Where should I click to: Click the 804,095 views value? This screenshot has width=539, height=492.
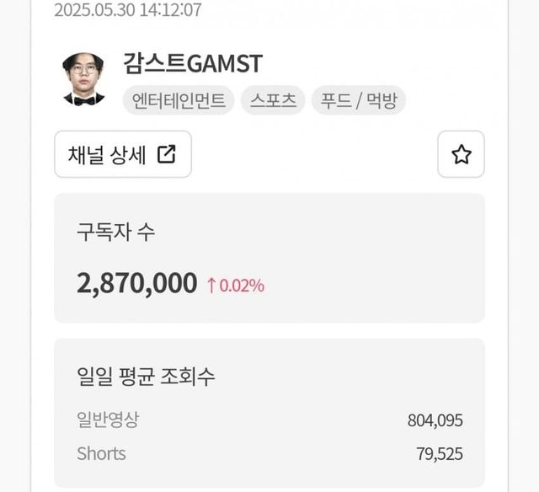[x=434, y=420]
